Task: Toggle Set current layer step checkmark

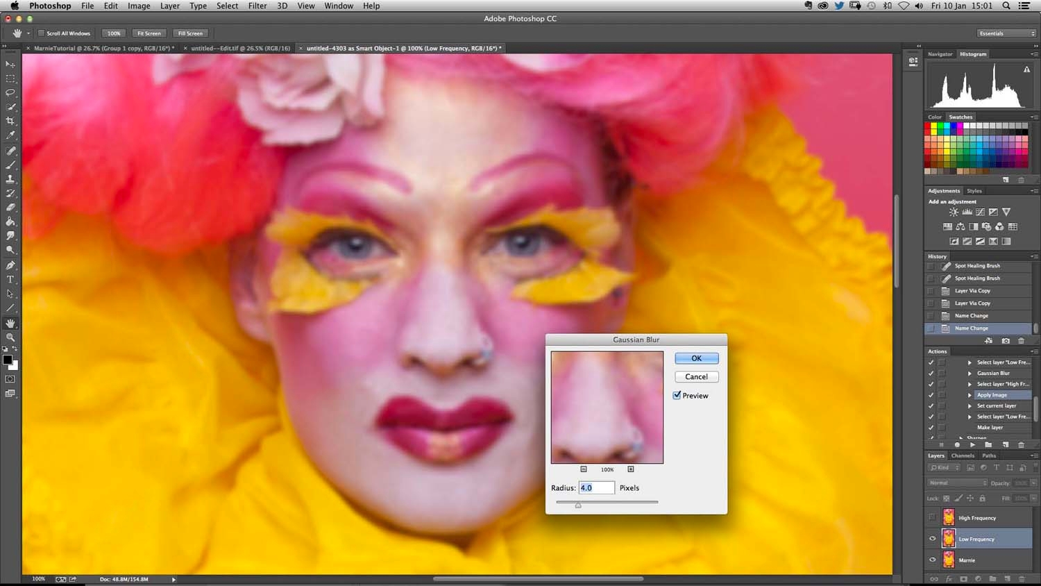Action: 931,405
